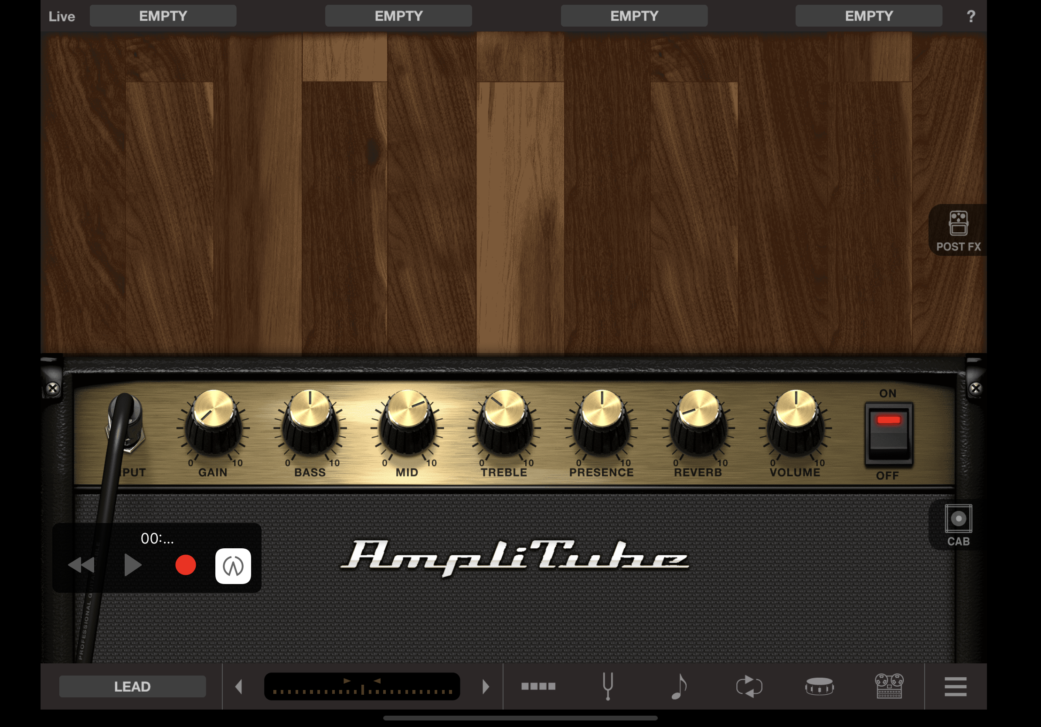The width and height of the screenshot is (1041, 727).
Task: Click the BASS knob
Action: pyautogui.click(x=310, y=422)
